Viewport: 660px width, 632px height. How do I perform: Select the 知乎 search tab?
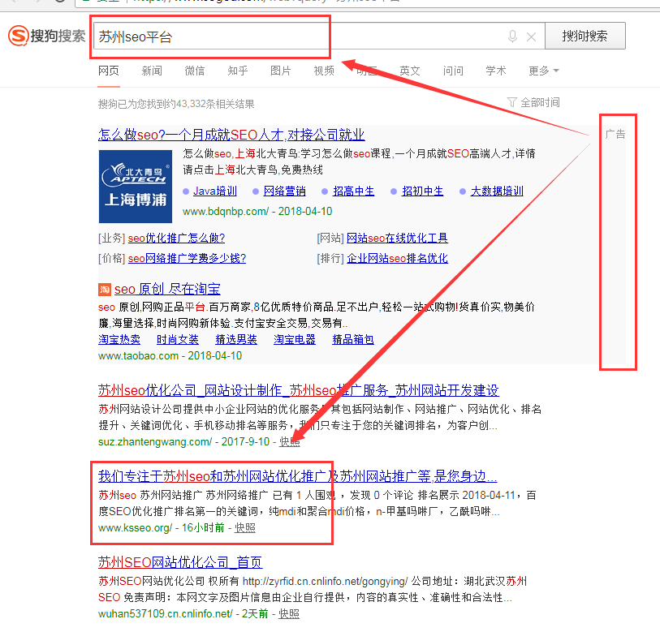(238, 71)
